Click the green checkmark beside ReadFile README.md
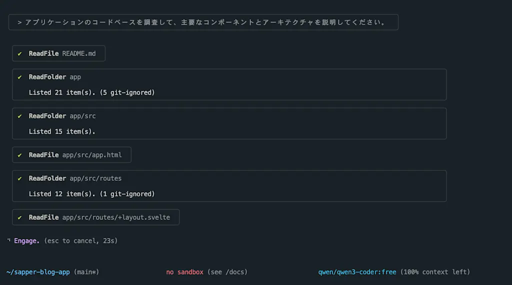Image resolution: width=512 pixels, height=285 pixels. (x=20, y=54)
